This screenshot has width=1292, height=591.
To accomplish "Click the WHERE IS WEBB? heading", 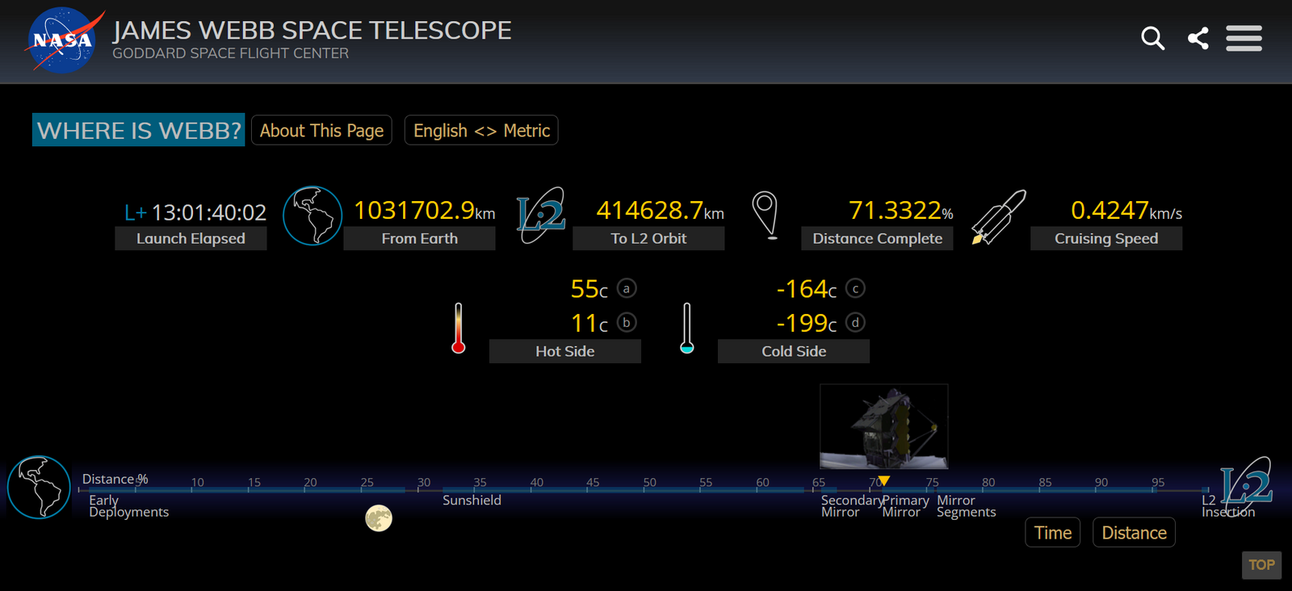I will tap(139, 131).
